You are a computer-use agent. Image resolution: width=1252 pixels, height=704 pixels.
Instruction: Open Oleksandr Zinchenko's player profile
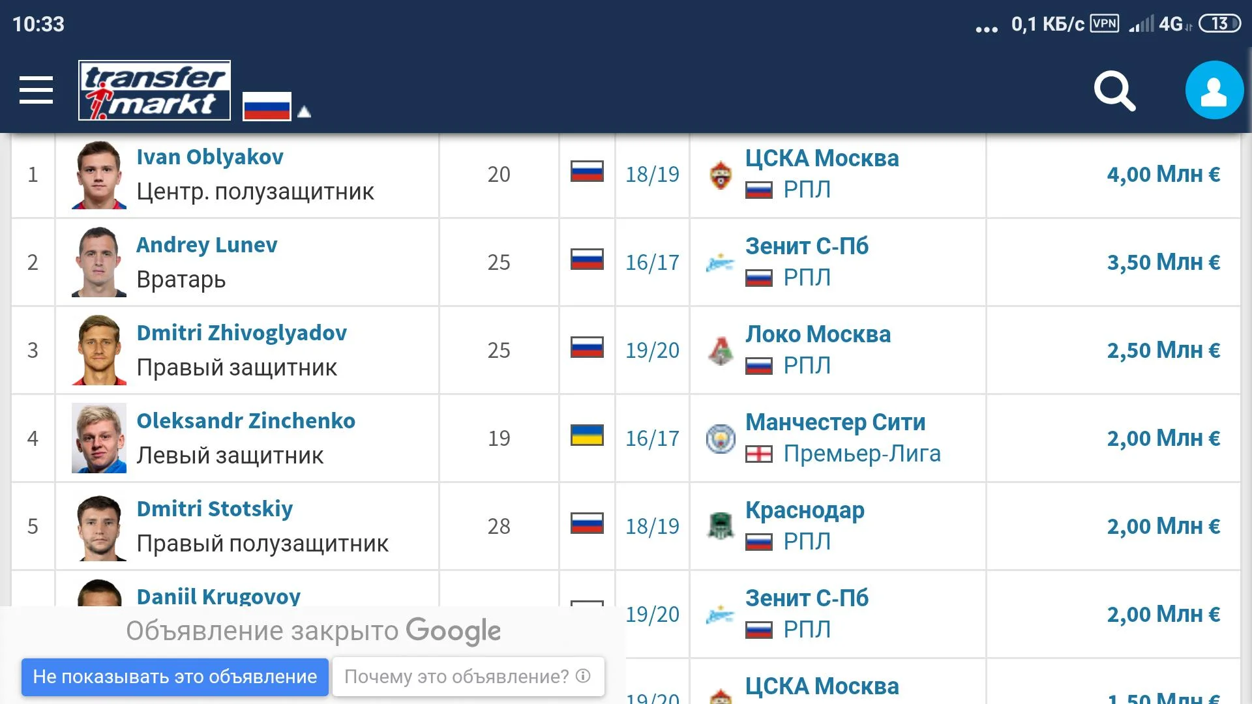pyautogui.click(x=246, y=421)
